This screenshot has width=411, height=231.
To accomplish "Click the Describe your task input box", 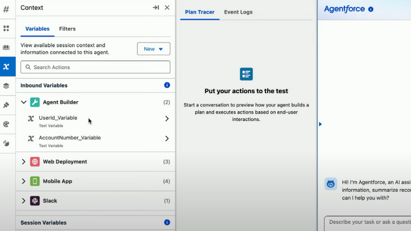I will pyautogui.click(x=367, y=223).
